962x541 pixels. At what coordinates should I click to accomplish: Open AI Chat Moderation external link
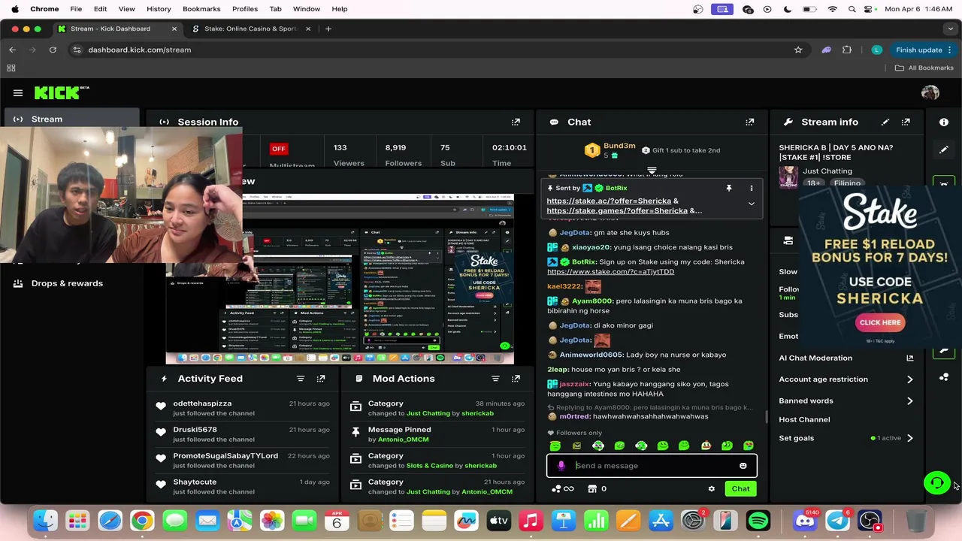tap(909, 358)
